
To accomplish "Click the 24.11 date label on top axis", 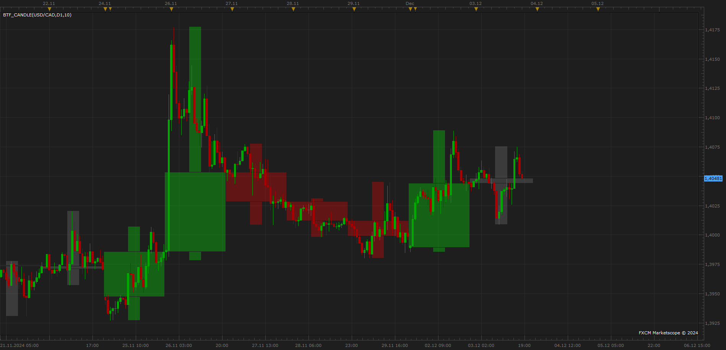I will point(105,3).
